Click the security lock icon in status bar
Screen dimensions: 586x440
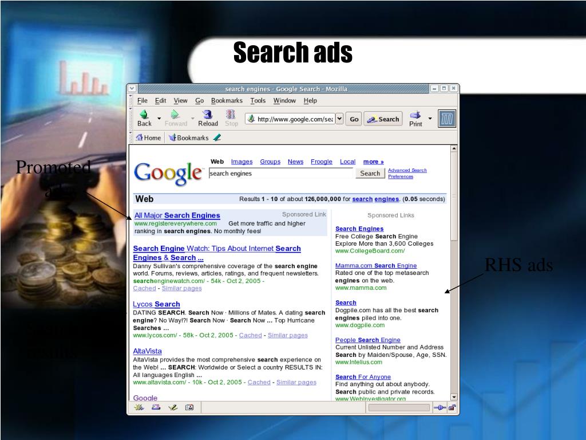[x=452, y=407]
